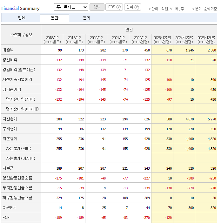This screenshot has height=223, width=221.
Task: Click the 자본총계(지배) row label
Action: click(19, 148)
